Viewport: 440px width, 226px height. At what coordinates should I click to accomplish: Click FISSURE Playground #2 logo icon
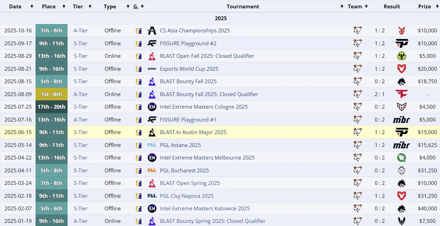(152, 44)
